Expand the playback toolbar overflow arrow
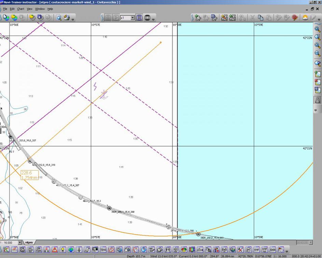The image size is (322, 258). tap(154, 19)
